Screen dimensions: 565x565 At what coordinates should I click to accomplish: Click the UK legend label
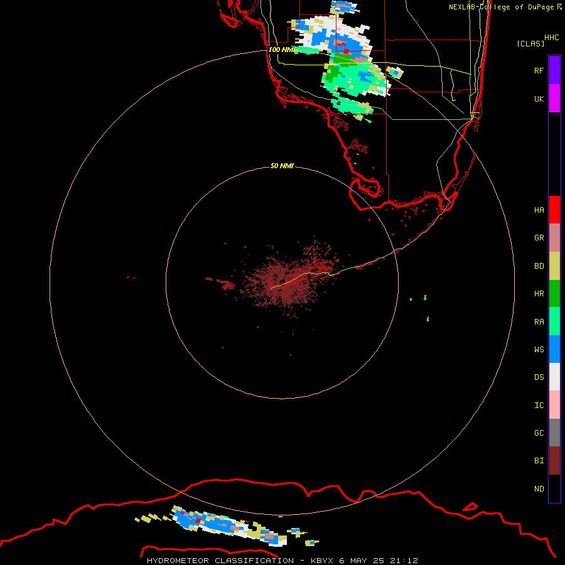(x=539, y=99)
